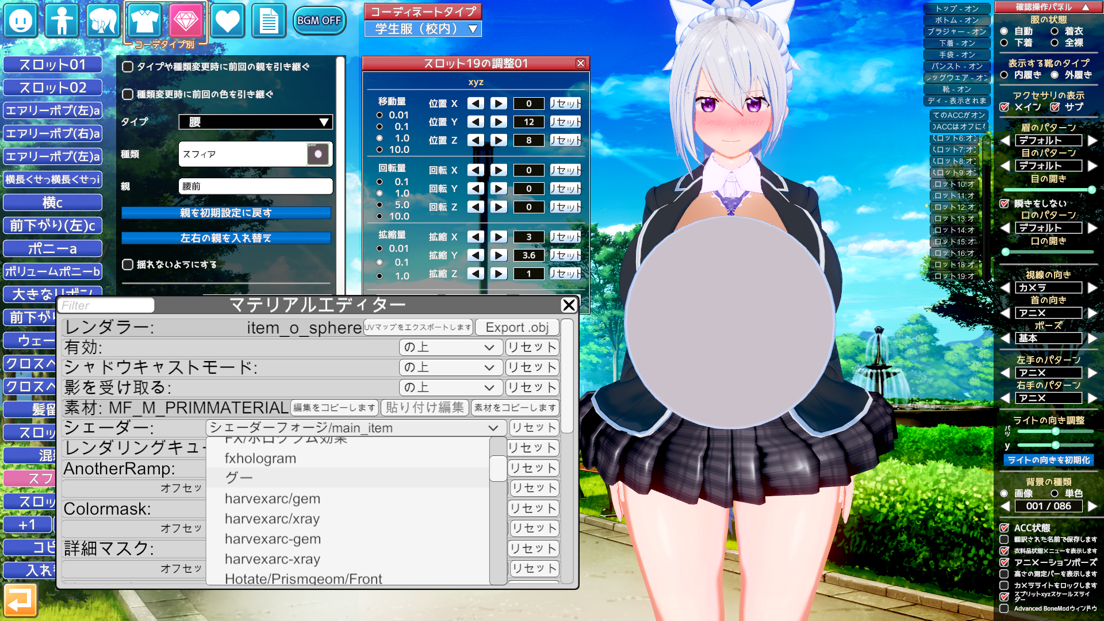Screen dimensions: 1104x621
Task: Open the タイプ dropdown showing 腰
Action: (255, 122)
